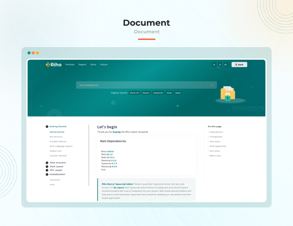Click the 'On this page' heading
293x226 pixels.
coord(215,127)
